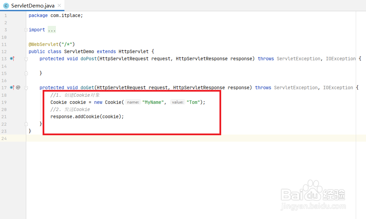Click the folded import ellipsis placeholder
Screen dimensions: 366x219
(52, 30)
